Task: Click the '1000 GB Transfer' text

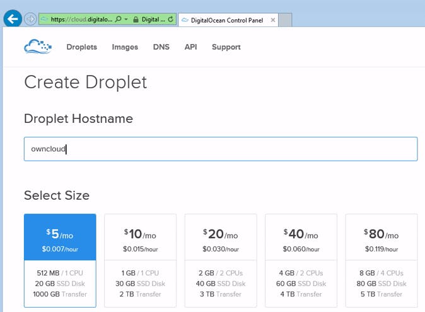Action: pos(60,294)
